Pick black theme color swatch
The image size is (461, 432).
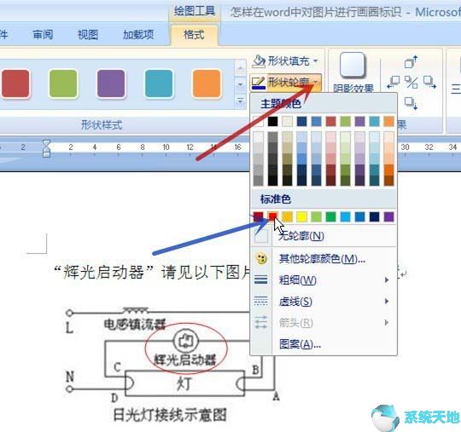pos(272,121)
